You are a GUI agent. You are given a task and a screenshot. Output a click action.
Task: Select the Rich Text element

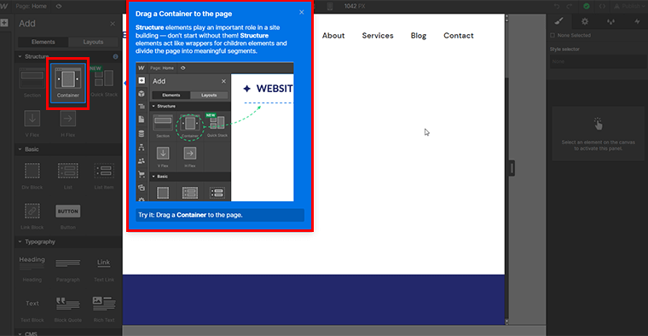coord(104,309)
